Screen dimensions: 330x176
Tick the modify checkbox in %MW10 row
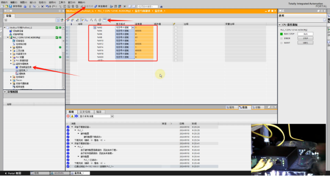tap(176, 41)
